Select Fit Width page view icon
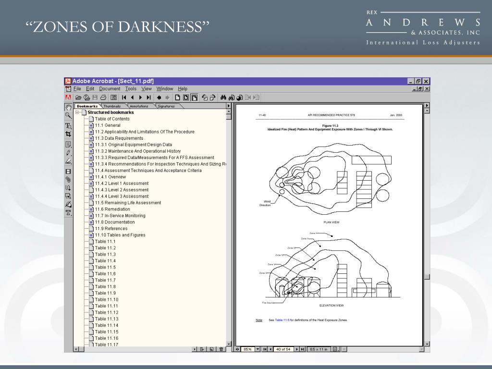 point(195,98)
